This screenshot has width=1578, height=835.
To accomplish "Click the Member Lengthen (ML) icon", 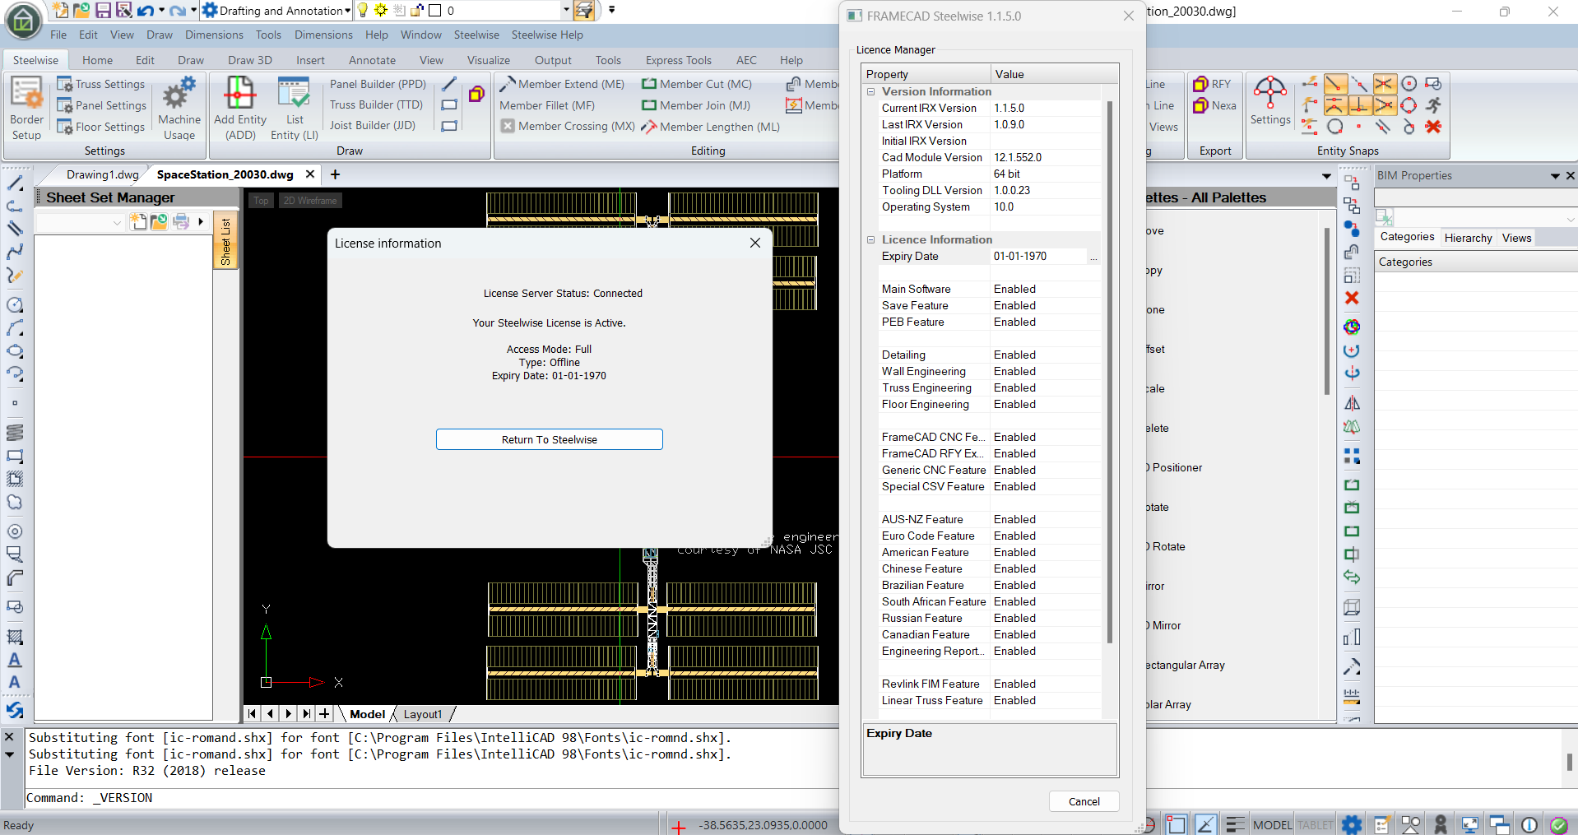I will [x=649, y=127].
